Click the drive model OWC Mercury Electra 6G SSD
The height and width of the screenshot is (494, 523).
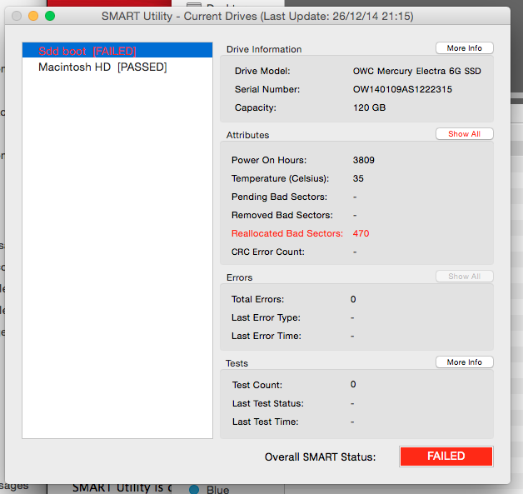click(416, 71)
